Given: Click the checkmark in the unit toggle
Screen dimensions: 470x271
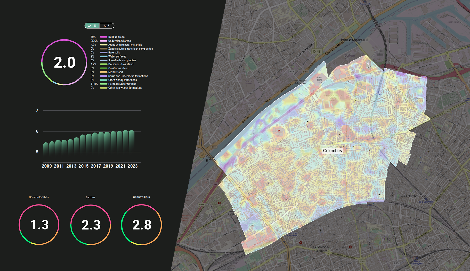Looking at the screenshot, I should 90,26.
